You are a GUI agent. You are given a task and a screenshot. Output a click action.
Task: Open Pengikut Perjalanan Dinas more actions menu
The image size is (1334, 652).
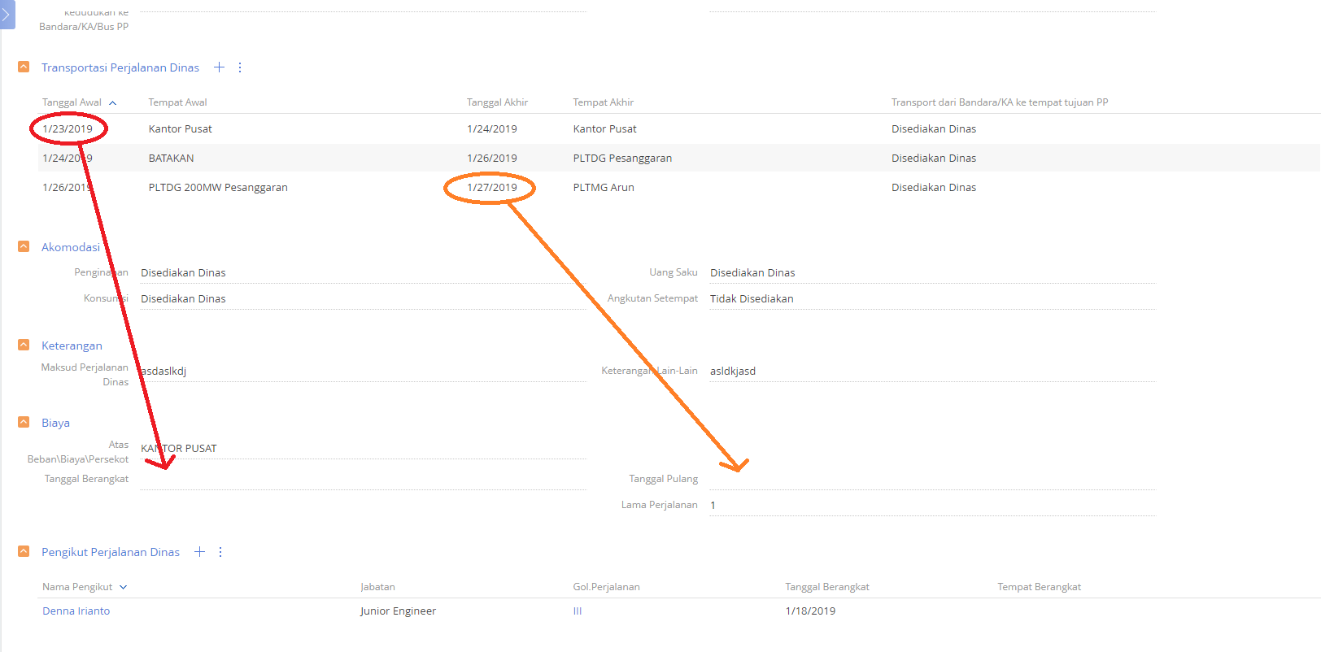[x=220, y=552]
